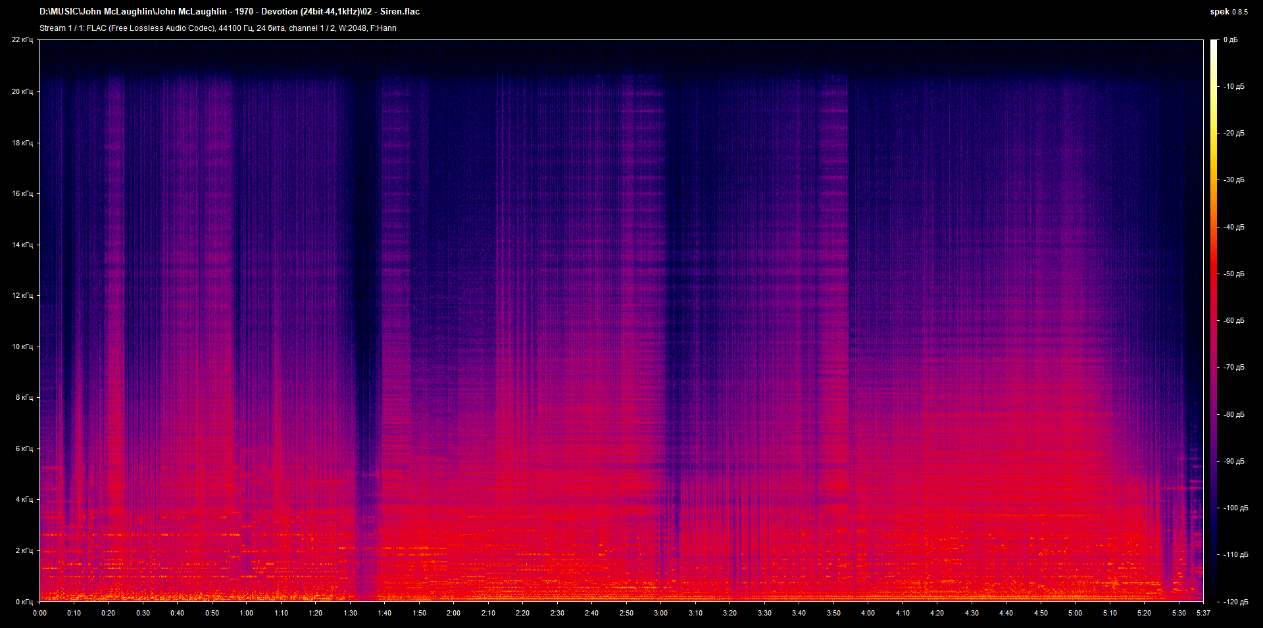This screenshot has height=628, width=1263.
Task: Click the -100 дБ level scale label
Action: click(1235, 508)
